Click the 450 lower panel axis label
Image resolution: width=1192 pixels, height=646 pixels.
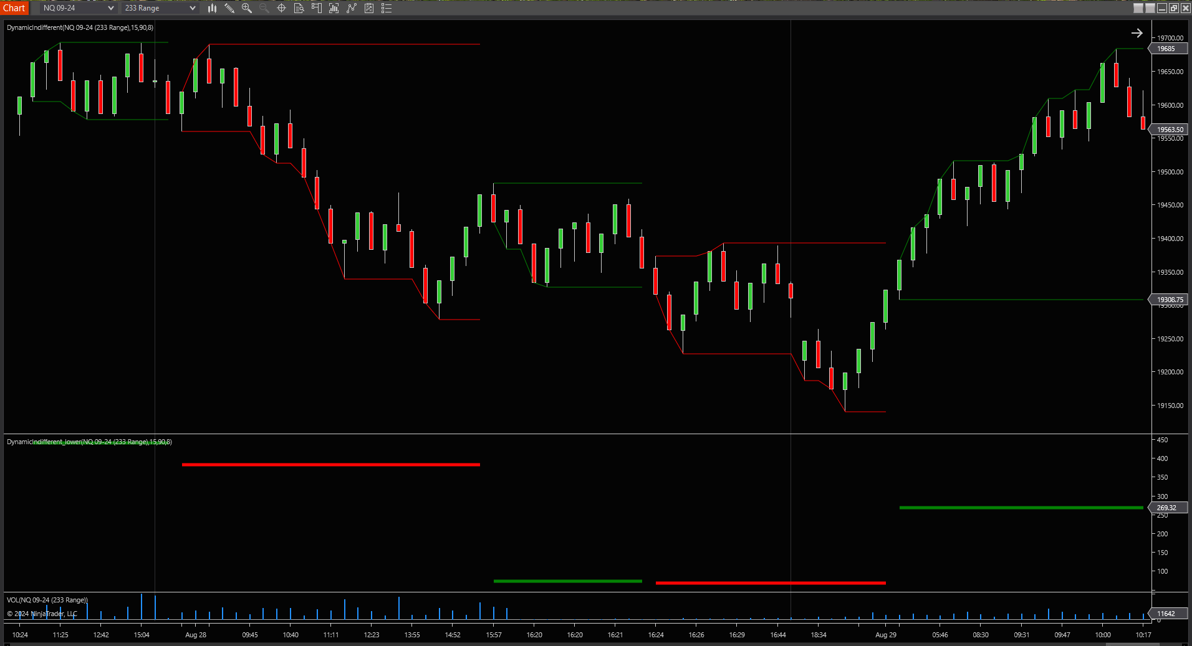[x=1163, y=440]
